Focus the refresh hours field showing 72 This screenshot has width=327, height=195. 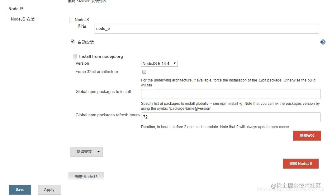[x=231, y=117]
